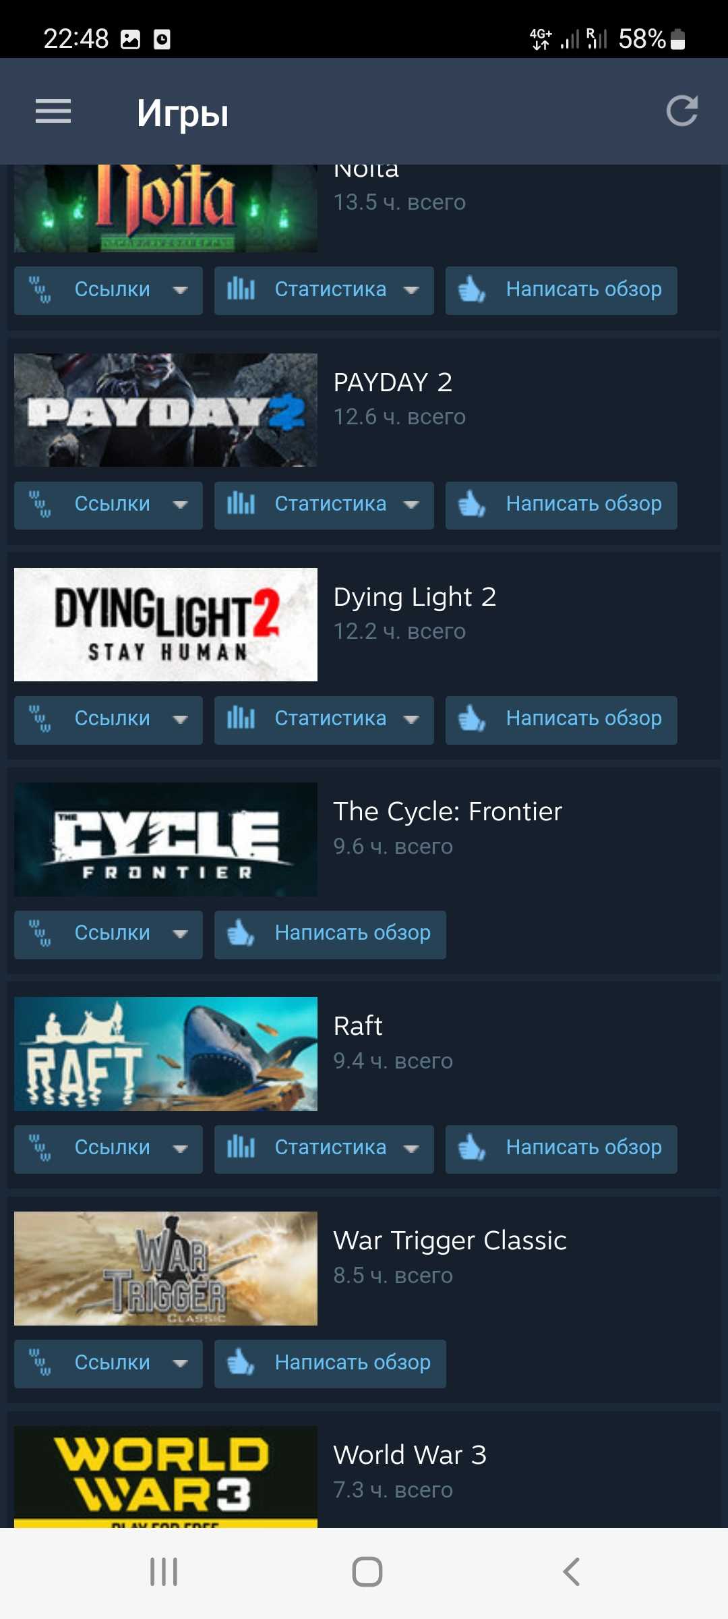The height and width of the screenshot is (1619, 728).
Task: Expand Ссылки dropdown for War Trigger Classic
Action: tap(109, 1363)
